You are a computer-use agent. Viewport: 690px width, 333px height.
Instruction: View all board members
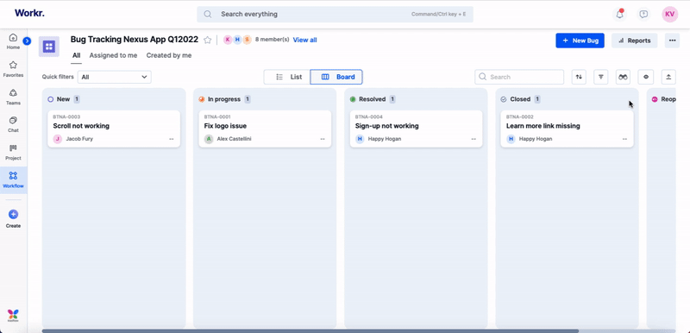tap(305, 40)
